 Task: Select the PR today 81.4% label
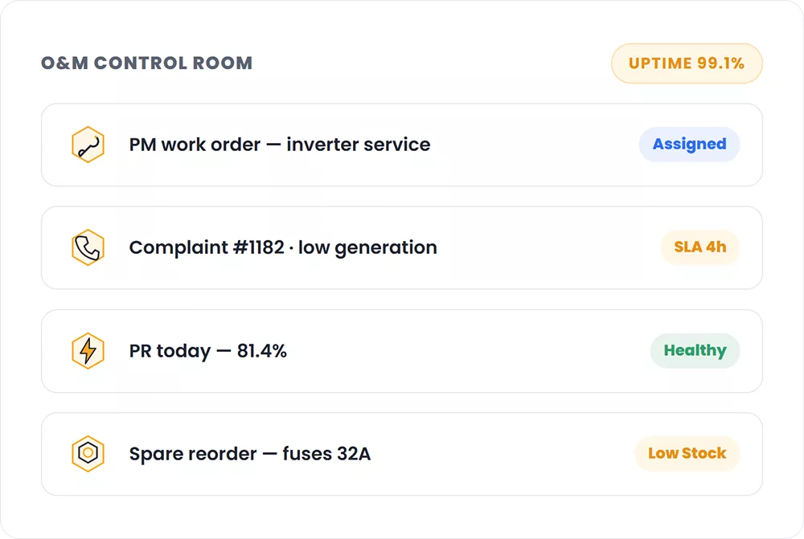207,351
